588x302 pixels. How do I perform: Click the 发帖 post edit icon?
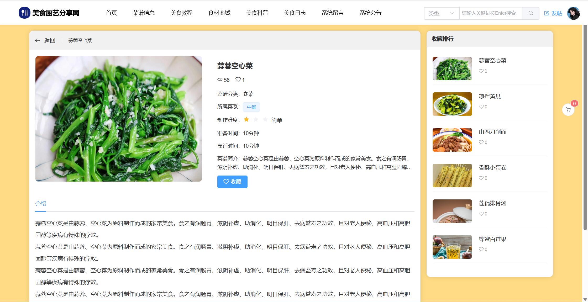click(x=547, y=13)
